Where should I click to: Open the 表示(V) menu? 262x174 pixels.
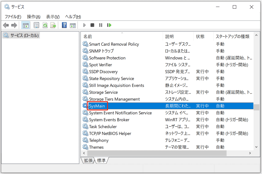pos(53,17)
